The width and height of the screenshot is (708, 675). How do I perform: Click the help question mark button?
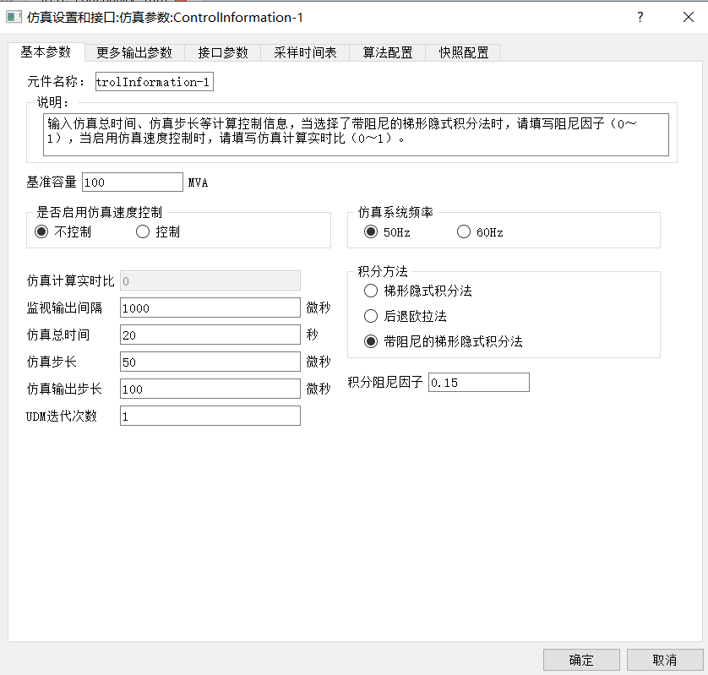click(x=640, y=17)
